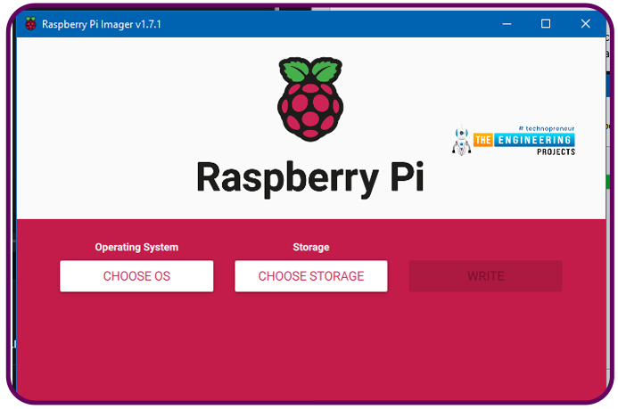
Task: Click the Storage label
Action: 311,247
